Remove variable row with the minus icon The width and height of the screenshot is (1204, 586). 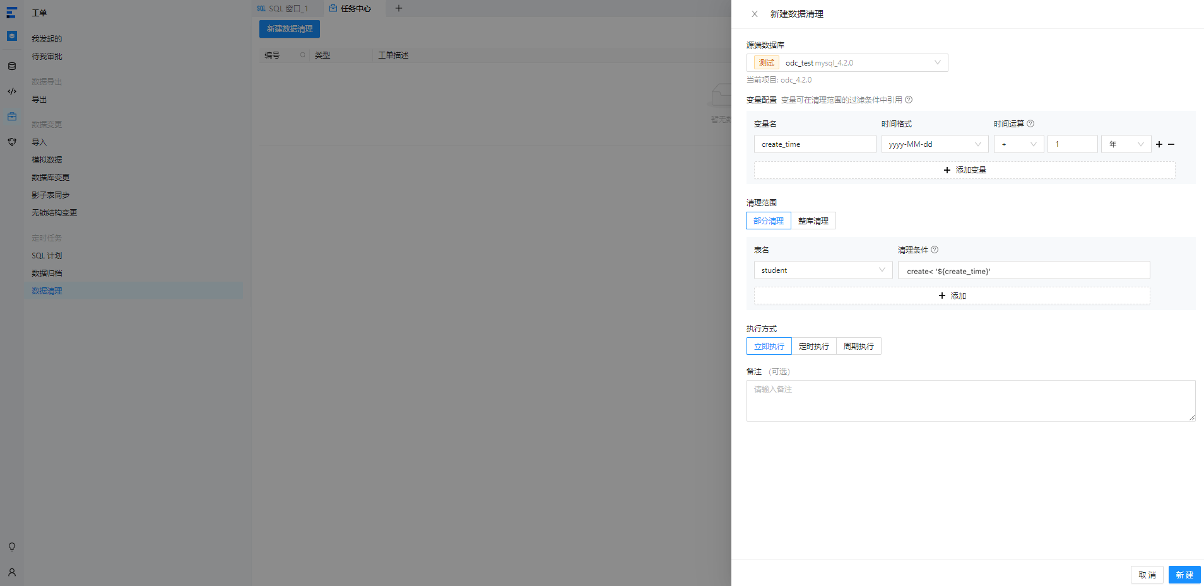(x=1171, y=144)
